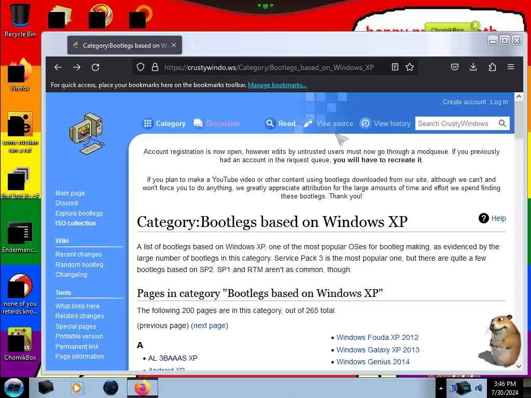Open the extensions puzzle-piece icon
This screenshot has height=398, width=531.
point(493,67)
